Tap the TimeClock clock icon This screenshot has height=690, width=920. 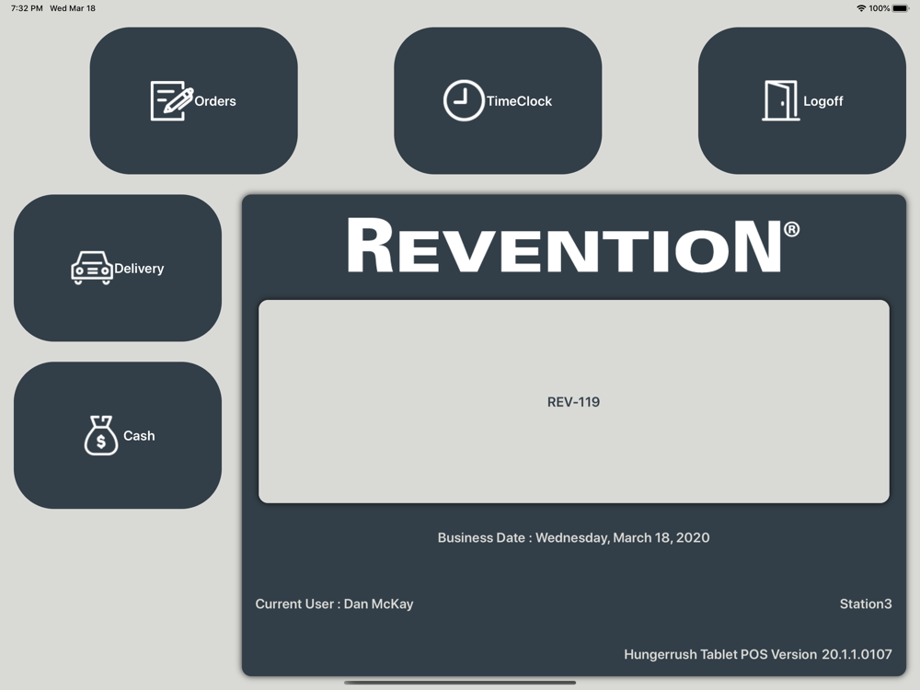click(463, 101)
